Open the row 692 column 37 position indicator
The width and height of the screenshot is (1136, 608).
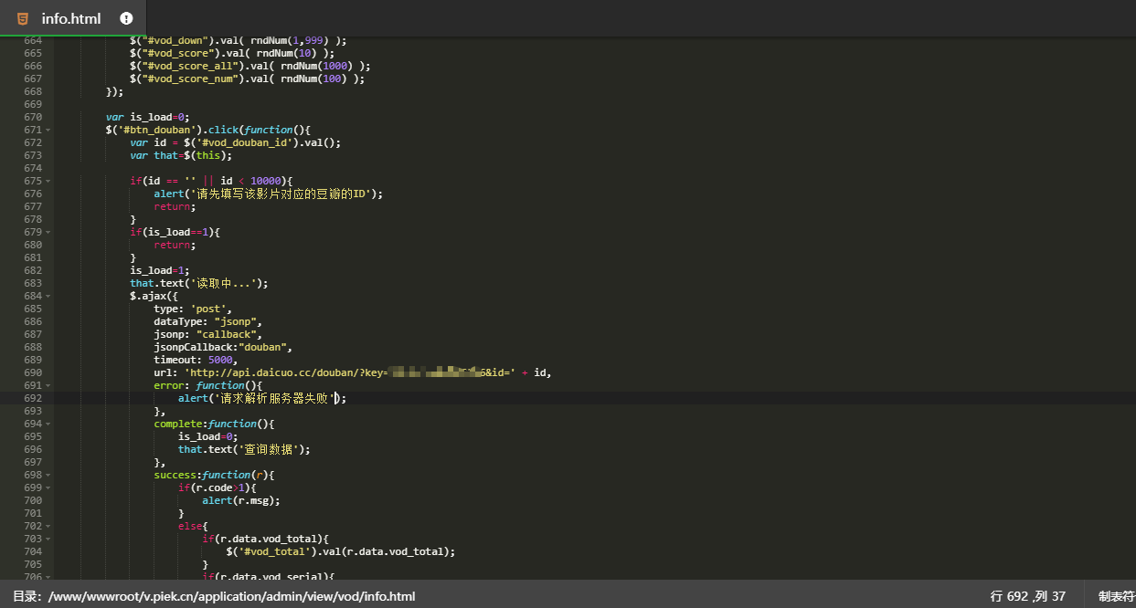point(1027,596)
